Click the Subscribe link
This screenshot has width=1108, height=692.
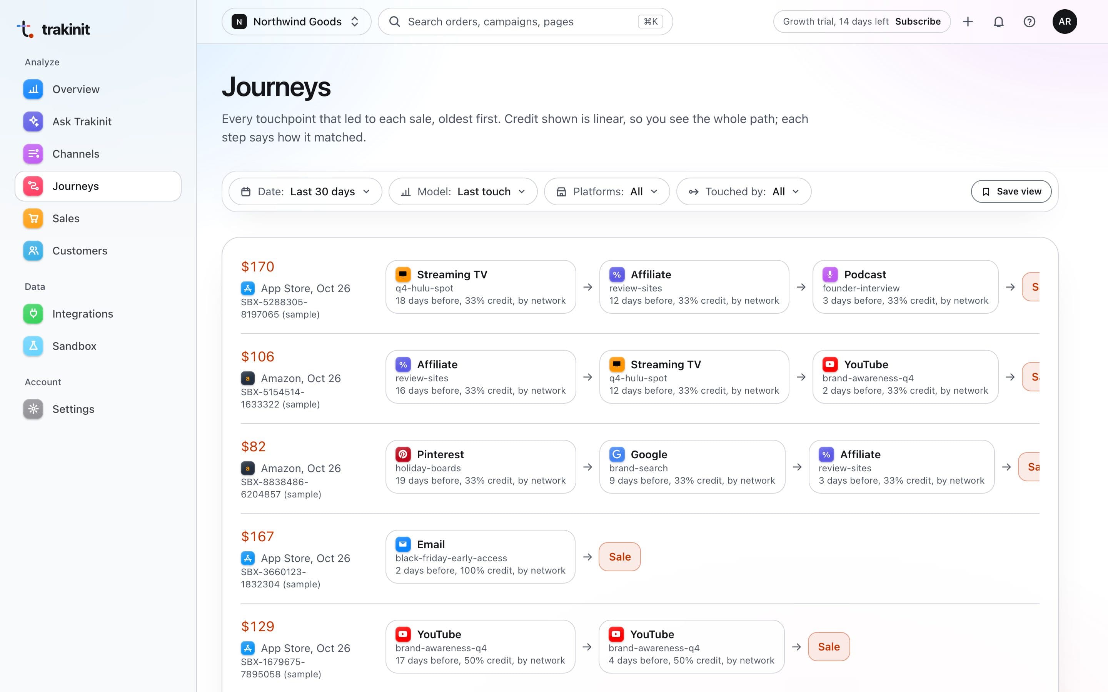coord(918,22)
